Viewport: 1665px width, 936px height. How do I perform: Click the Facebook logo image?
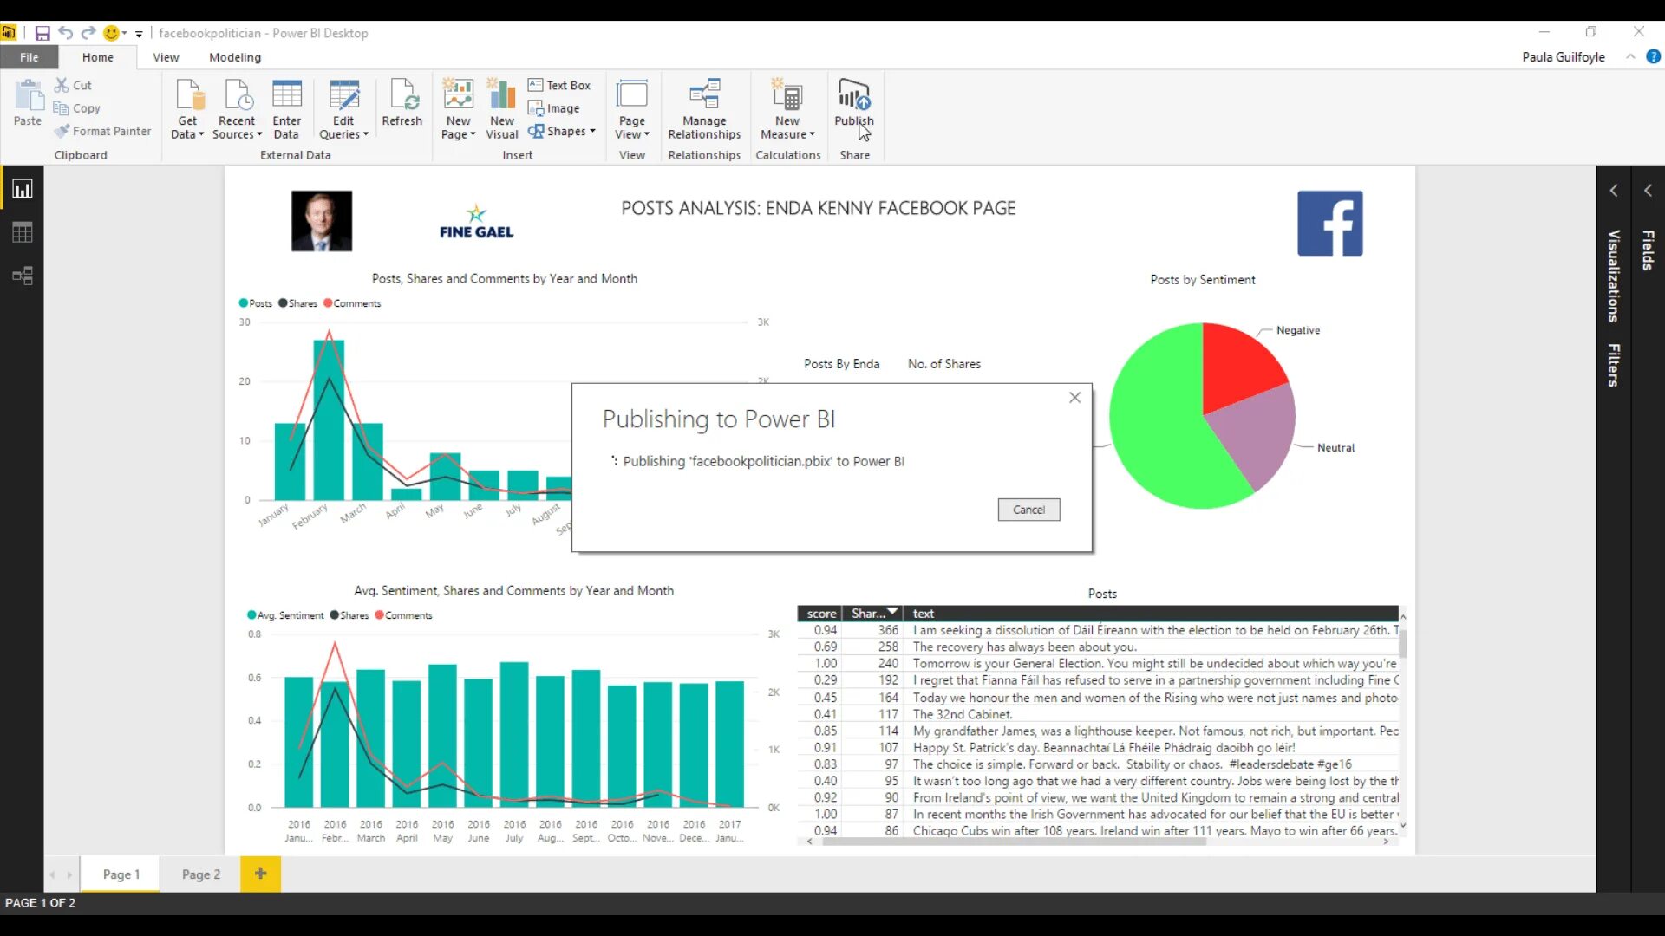coord(1329,224)
